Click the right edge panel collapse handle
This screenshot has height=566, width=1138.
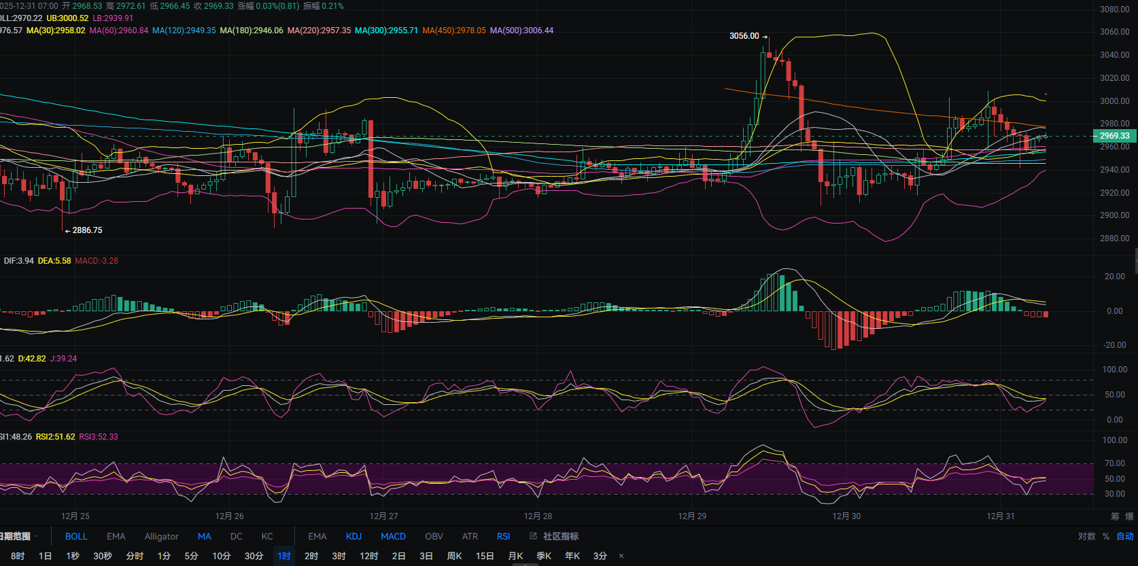pos(1136,261)
